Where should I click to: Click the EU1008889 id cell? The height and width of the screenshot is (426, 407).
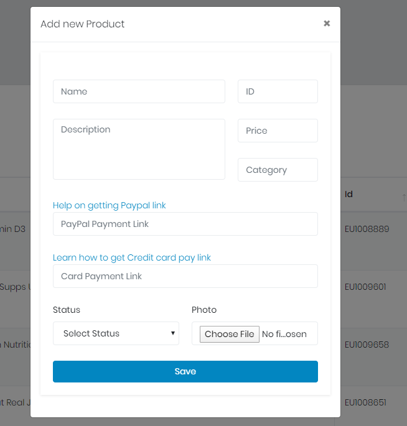367,229
